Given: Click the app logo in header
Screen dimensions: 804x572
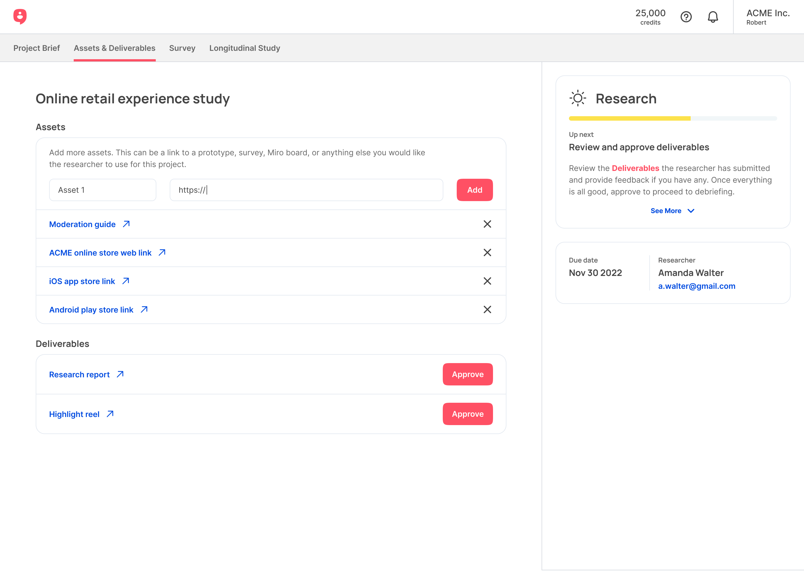Looking at the screenshot, I should pyautogui.click(x=20, y=16).
